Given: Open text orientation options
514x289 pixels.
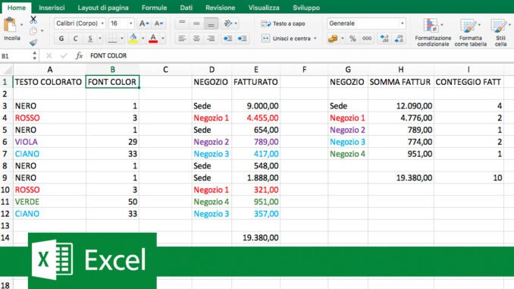Looking at the screenshot, I should [230, 24].
